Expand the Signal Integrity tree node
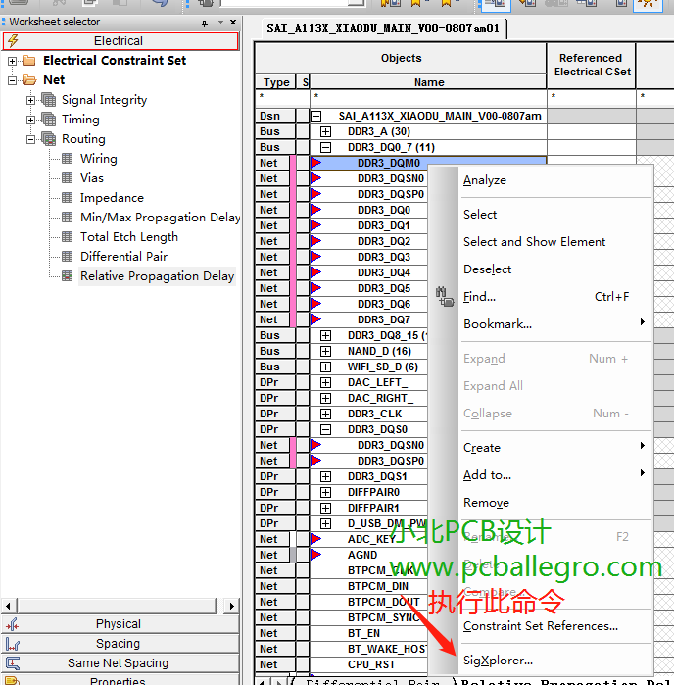The width and height of the screenshot is (674, 685). (x=30, y=100)
